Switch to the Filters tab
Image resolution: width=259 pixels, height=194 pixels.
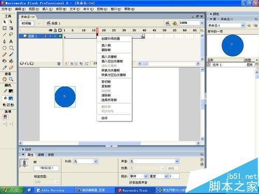click(x=41, y=155)
